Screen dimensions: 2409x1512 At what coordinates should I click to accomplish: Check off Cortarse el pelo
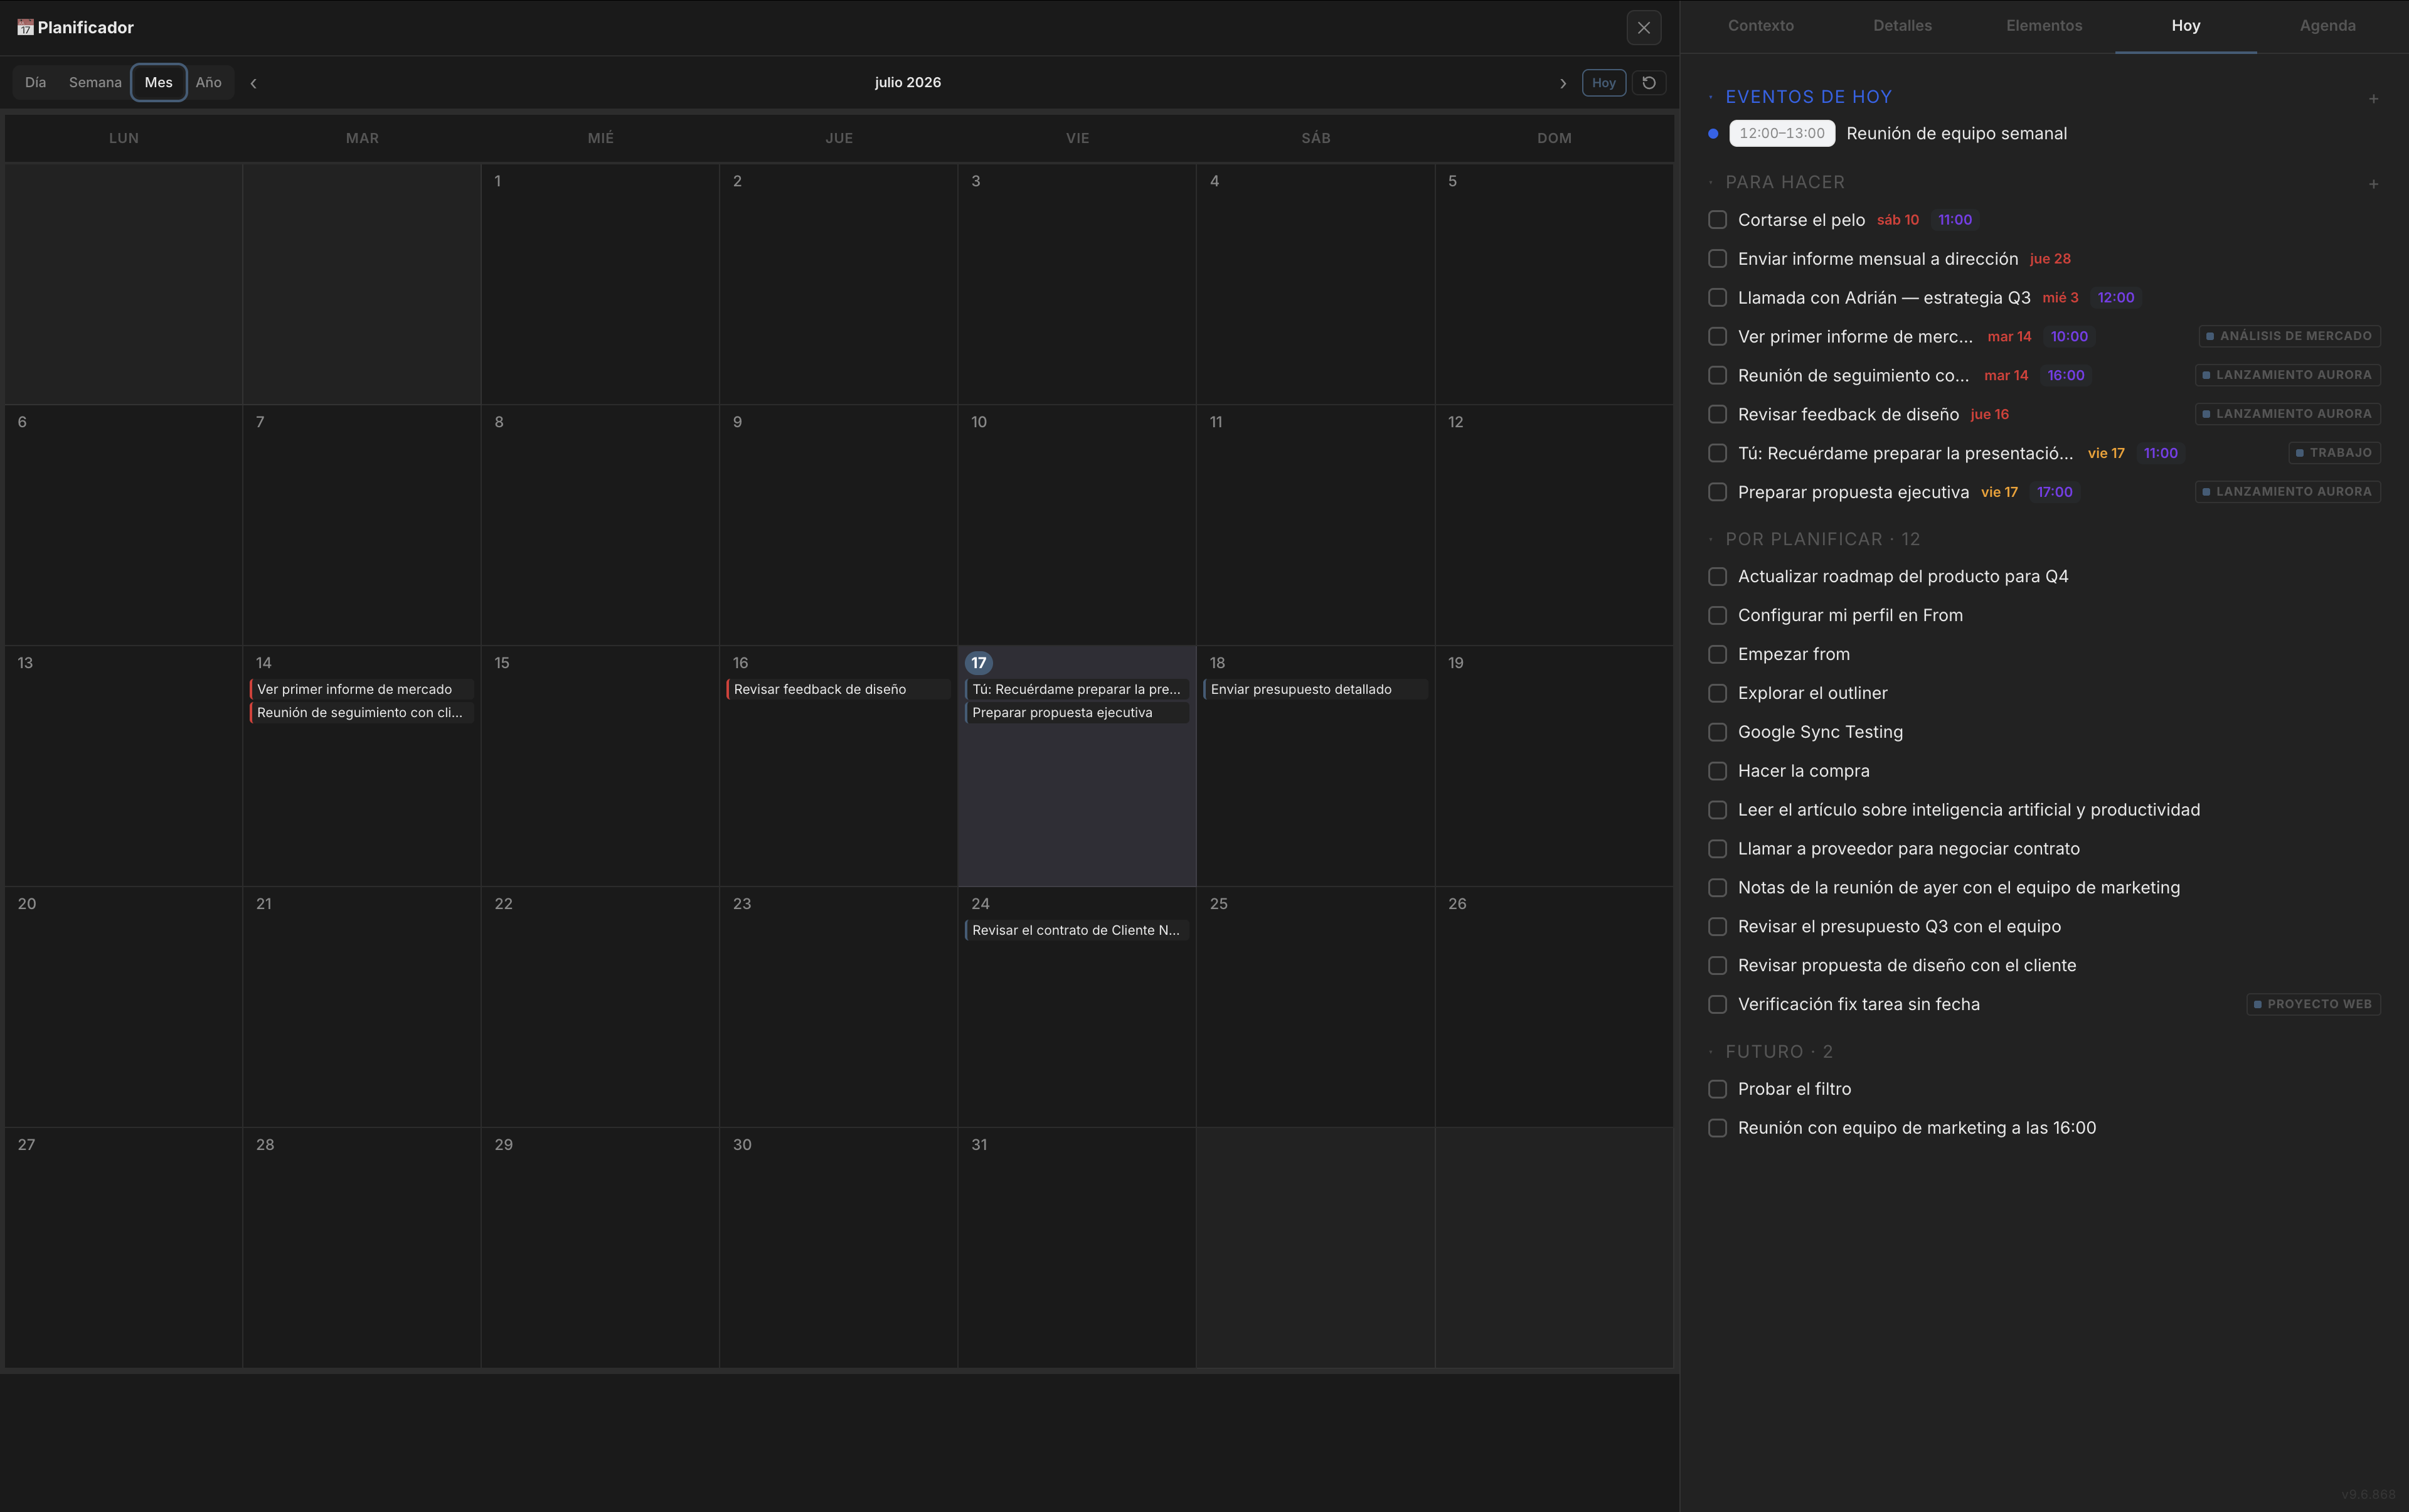(x=1717, y=220)
